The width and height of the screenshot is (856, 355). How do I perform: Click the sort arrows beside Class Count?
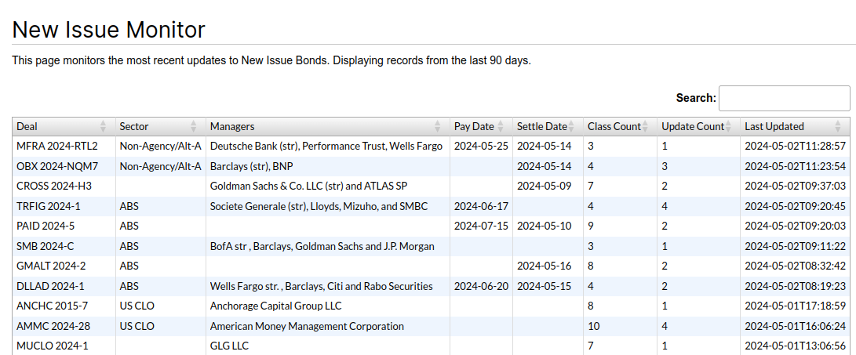coord(647,126)
